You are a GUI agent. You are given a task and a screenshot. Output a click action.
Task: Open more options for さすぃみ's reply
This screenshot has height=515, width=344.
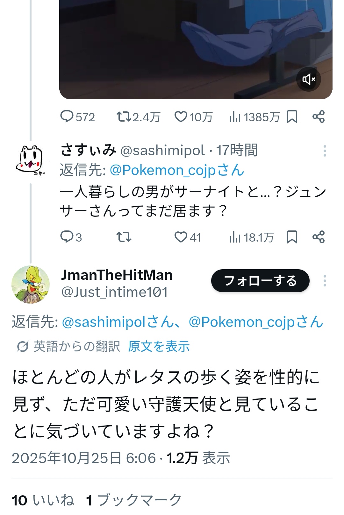(325, 151)
